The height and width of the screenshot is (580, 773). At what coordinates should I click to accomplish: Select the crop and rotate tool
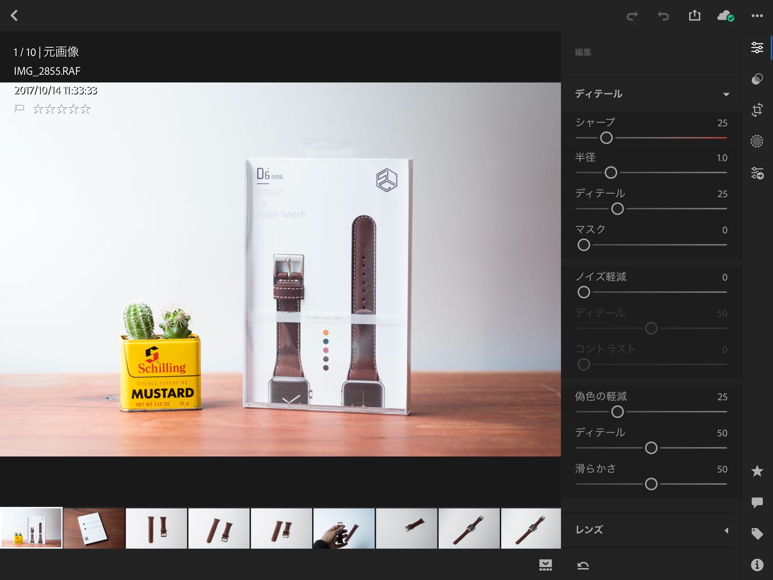click(757, 110)
